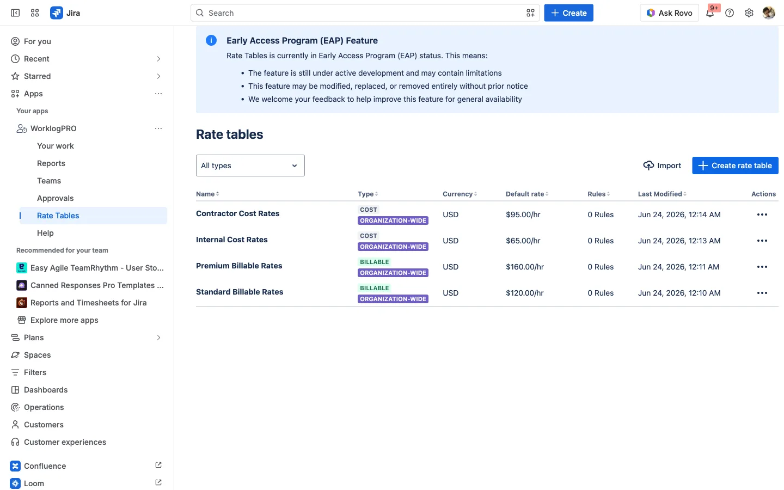Open Confluence external link icon
The width and height of the screenshot is (784, 490).
(158, 465)
